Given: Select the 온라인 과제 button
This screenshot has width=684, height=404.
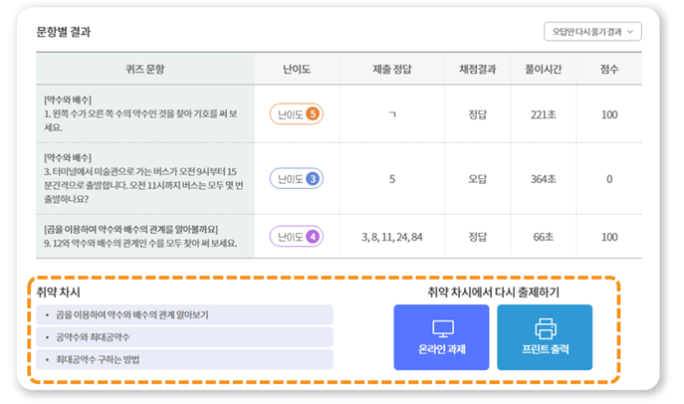Looking at the screenshot, I should click(441, 337).
